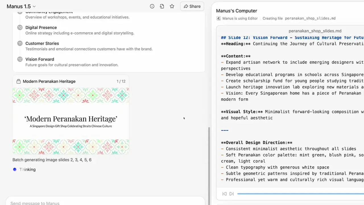
Task: Click the Editor icon beside 'Manus is using Editor'
Action: [x=218, y=18]
